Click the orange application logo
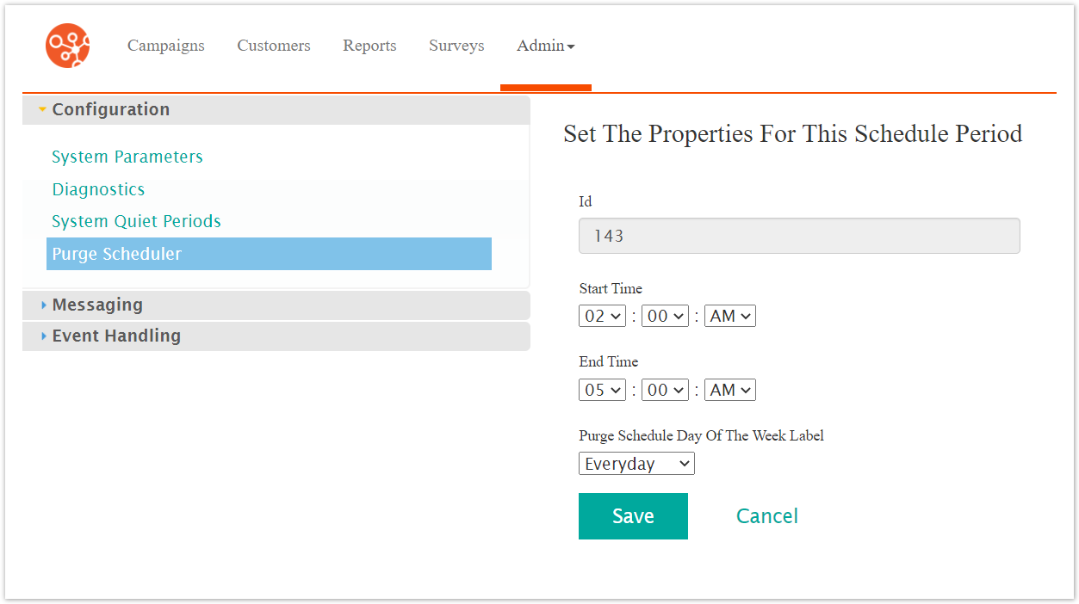This screenshot has width=1079, height=604. [x=67, y=46]
